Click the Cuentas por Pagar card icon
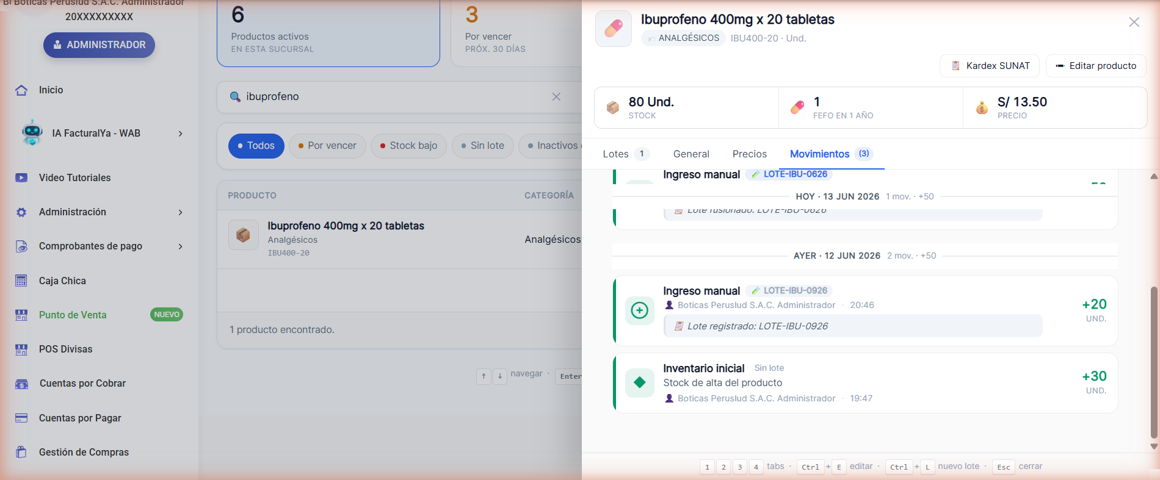The image size is (1160, 480). tap(21, 418)
